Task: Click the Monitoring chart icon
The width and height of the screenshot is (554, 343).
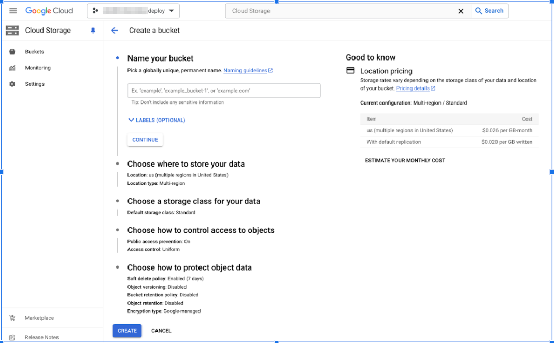Action: coord(12,68)
